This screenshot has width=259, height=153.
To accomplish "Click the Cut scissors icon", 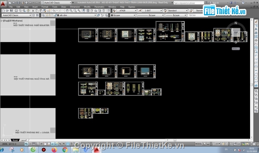I will click(x=33, y=11).
